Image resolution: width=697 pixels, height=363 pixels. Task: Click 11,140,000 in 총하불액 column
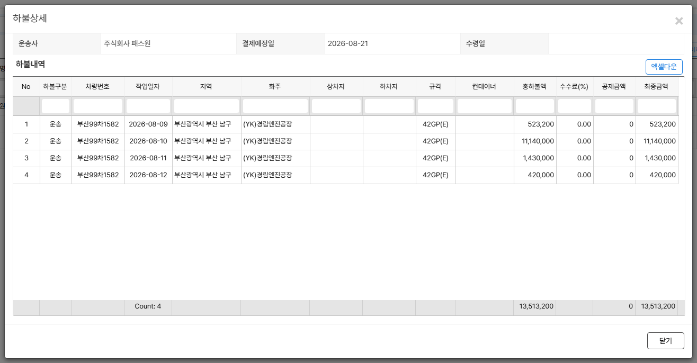[535, 141]
